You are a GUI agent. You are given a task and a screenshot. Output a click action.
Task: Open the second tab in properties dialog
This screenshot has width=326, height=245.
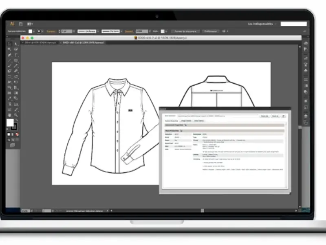click(186, 121)
